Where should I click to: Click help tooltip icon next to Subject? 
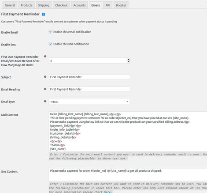45,77
